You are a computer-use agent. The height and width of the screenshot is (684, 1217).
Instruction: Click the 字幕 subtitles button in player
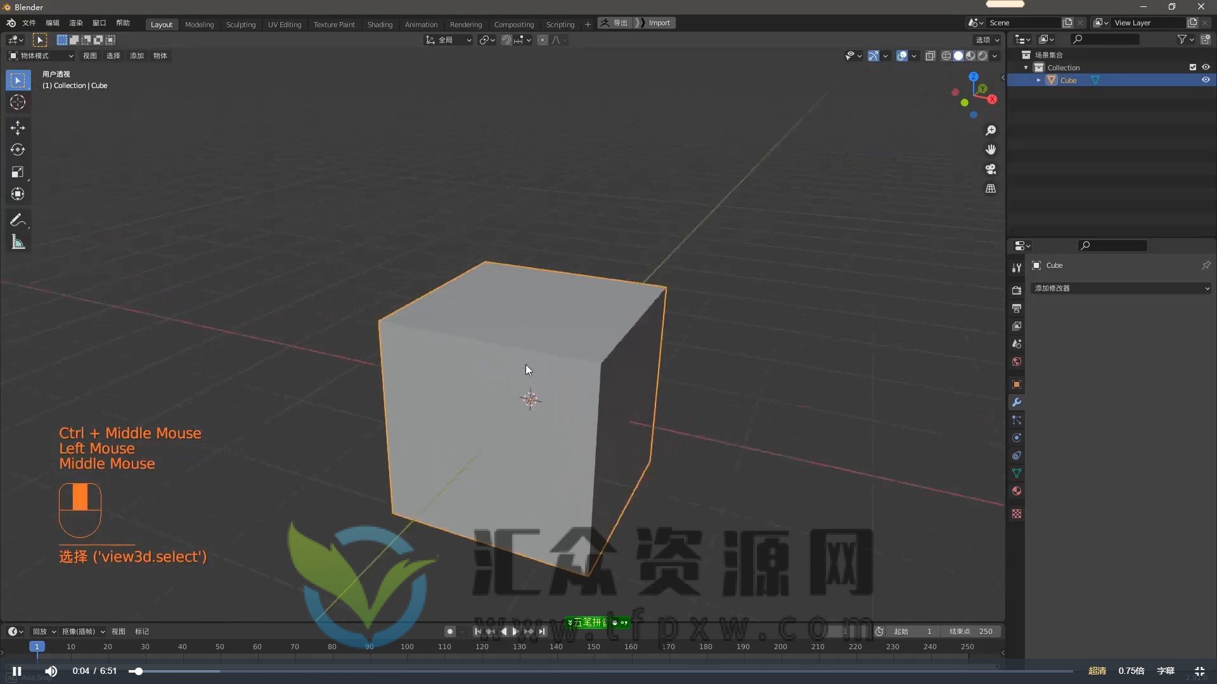[x=1165, y=671]
